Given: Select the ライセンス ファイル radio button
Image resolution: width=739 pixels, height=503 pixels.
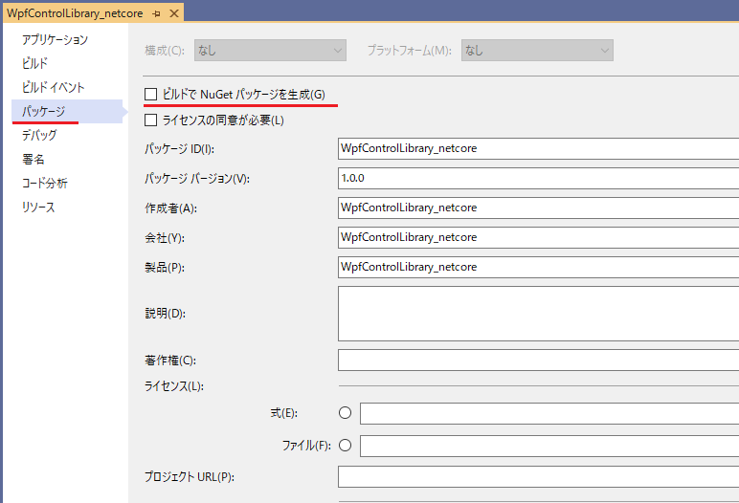Looking at the screenshot, I should 345,445.
